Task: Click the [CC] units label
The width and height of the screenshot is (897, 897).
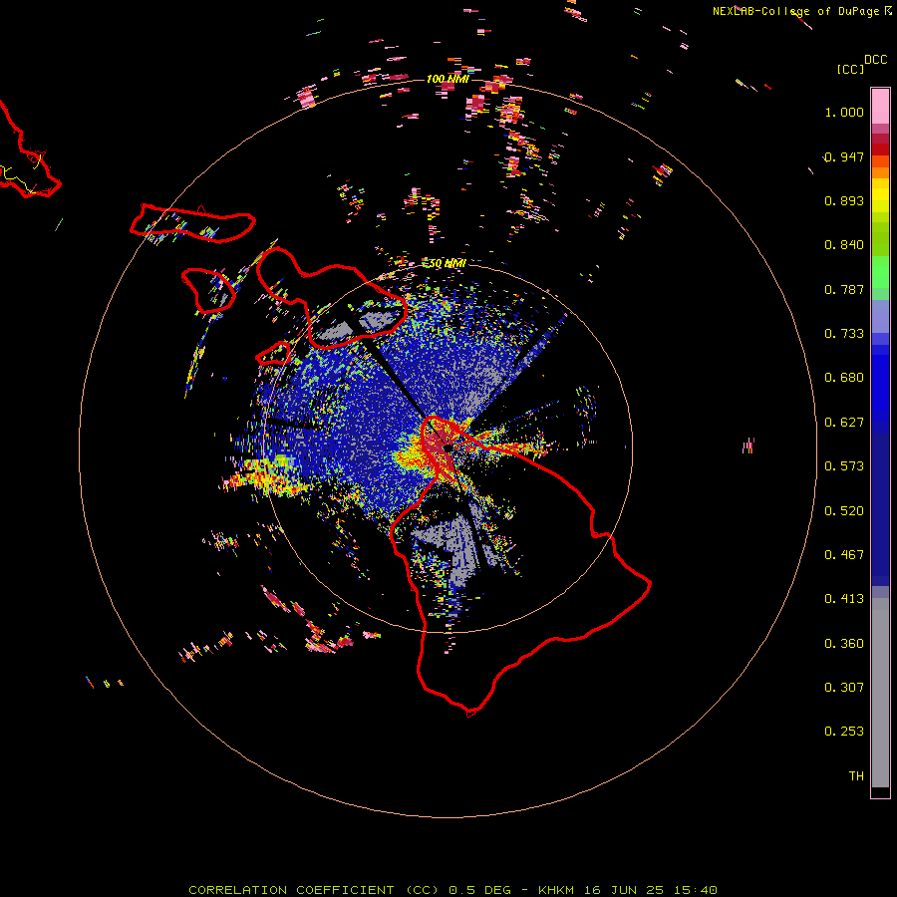Action: (x=851, y=69)
